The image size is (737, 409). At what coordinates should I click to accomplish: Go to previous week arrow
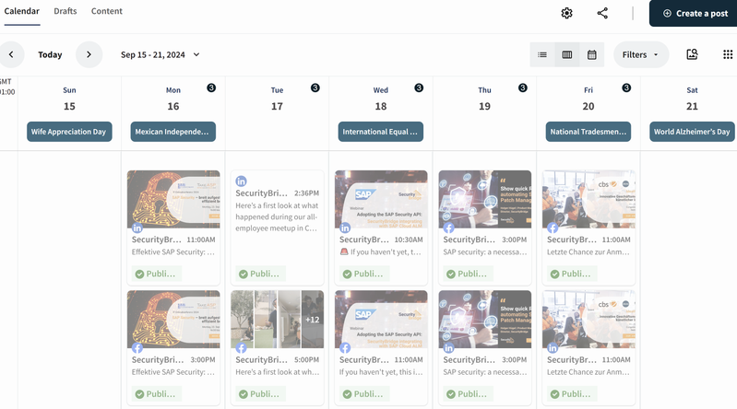[x=11, y=54]
